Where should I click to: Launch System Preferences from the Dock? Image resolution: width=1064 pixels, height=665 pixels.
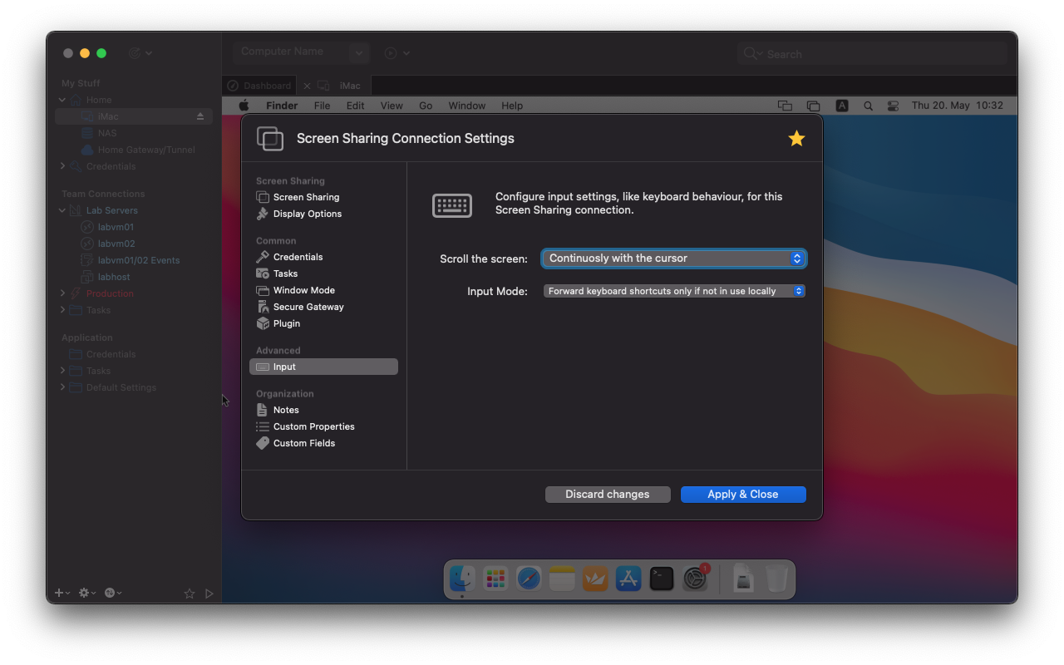(695, 578)
